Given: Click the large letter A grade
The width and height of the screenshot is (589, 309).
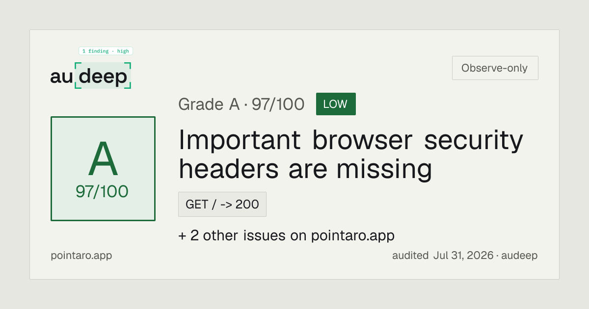Looking at the screenshot, I should click(103, 159).
